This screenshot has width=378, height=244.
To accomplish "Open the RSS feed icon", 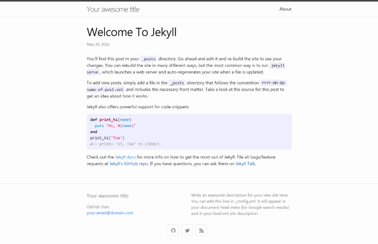I will [201, 230].
